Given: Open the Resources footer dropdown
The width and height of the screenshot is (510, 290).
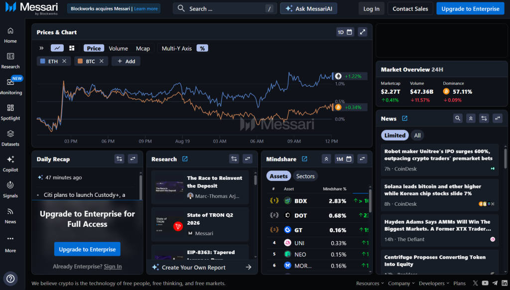Looking at the screenshot, I should click(x=370, y=284).
